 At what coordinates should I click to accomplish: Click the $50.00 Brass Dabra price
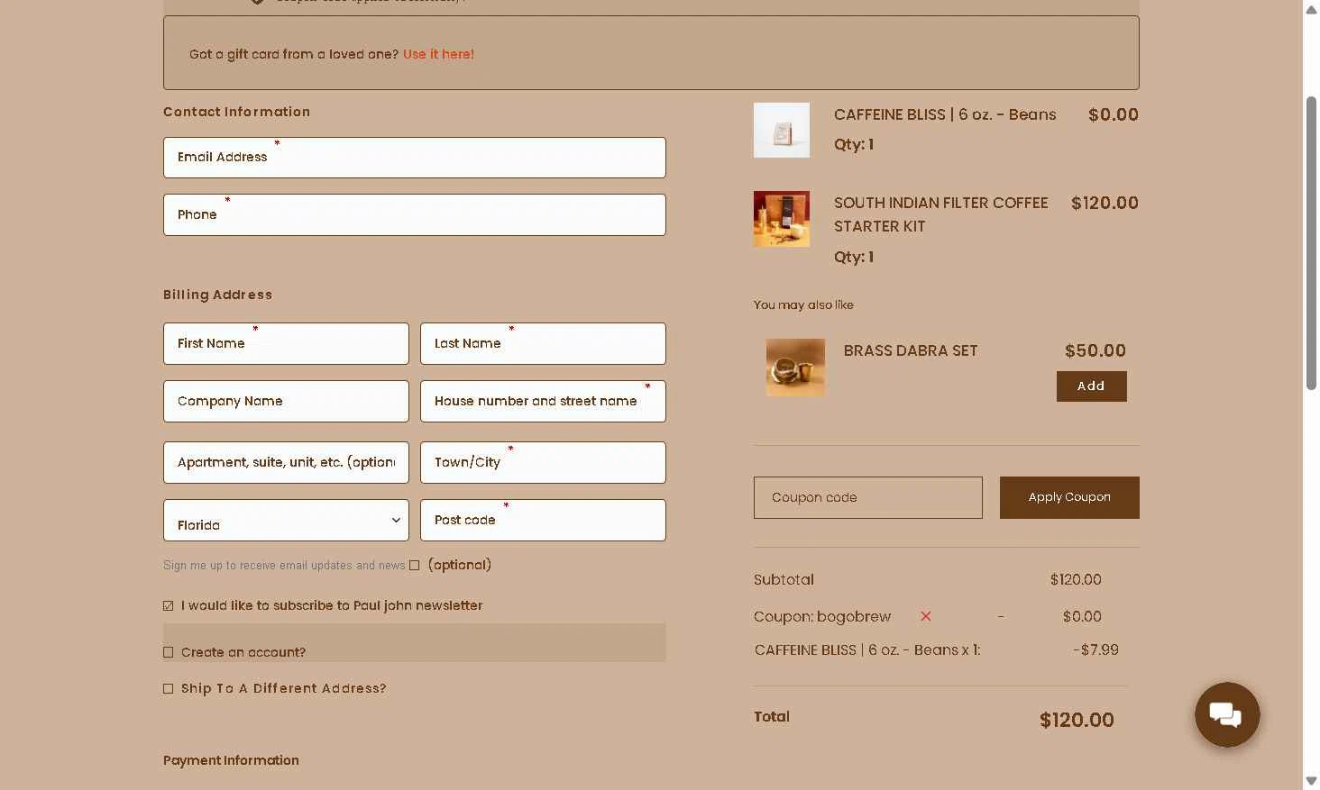coord(1095,350)
